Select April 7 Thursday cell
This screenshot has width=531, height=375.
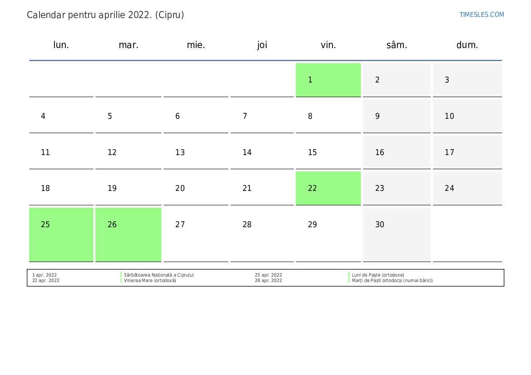(x=262, y=116)
